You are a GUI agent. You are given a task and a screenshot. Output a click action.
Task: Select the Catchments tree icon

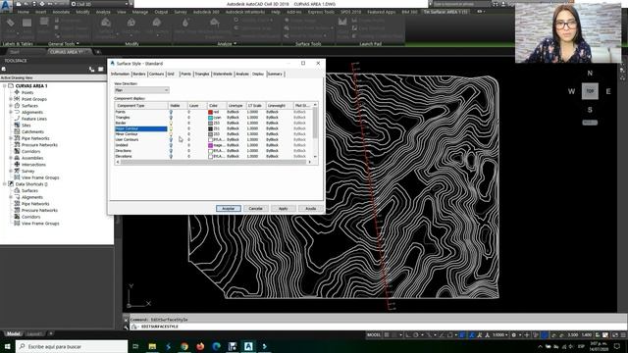click(17, 131)
